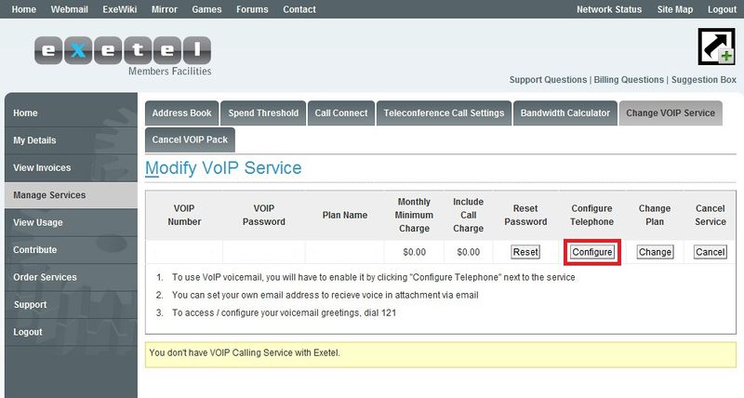Open Webmail from the top bar
Screen dimensions: 744x398
(x=69, y=9)
